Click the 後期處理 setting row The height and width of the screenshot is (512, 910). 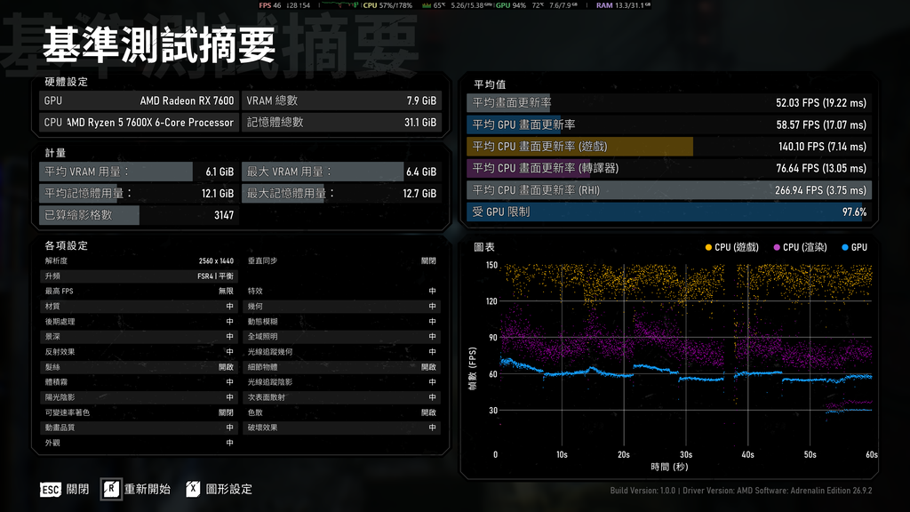pos(139,322)
